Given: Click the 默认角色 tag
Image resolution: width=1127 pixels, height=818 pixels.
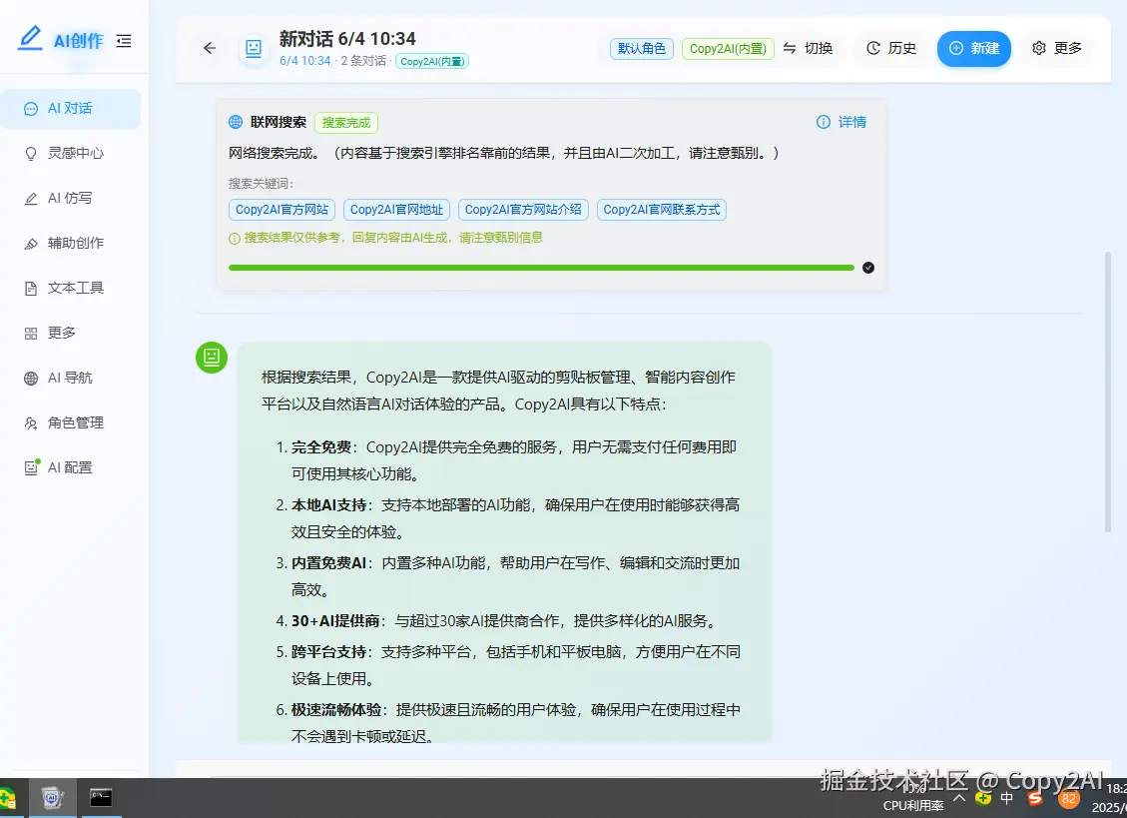Looking at the screenshot, I should [x=641, y=48].
